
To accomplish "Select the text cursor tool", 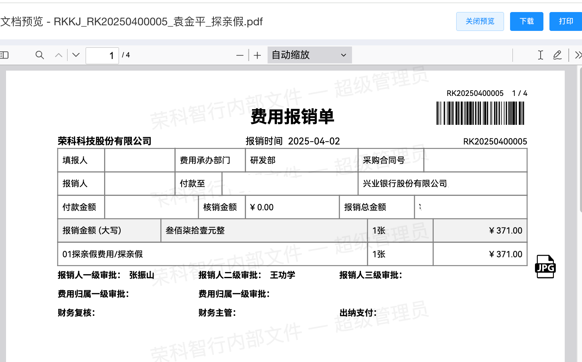I will click(x=541, y=55).
